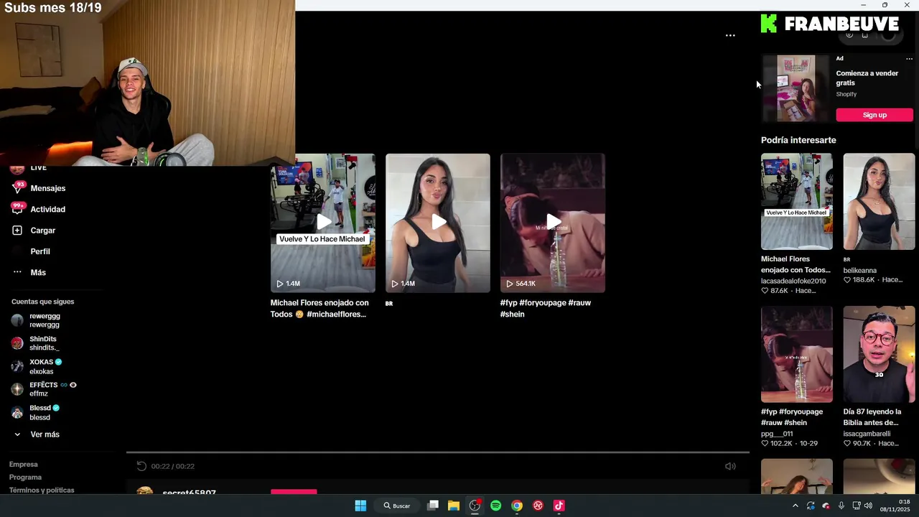
Task: Click the clock date 08/11/2025
Action: click(x=895, y=509)
